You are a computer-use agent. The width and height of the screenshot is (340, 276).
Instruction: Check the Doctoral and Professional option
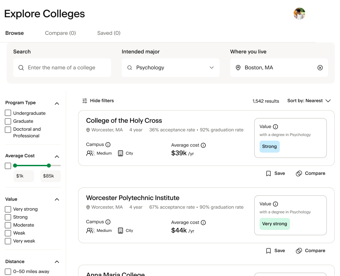[8, 129]
